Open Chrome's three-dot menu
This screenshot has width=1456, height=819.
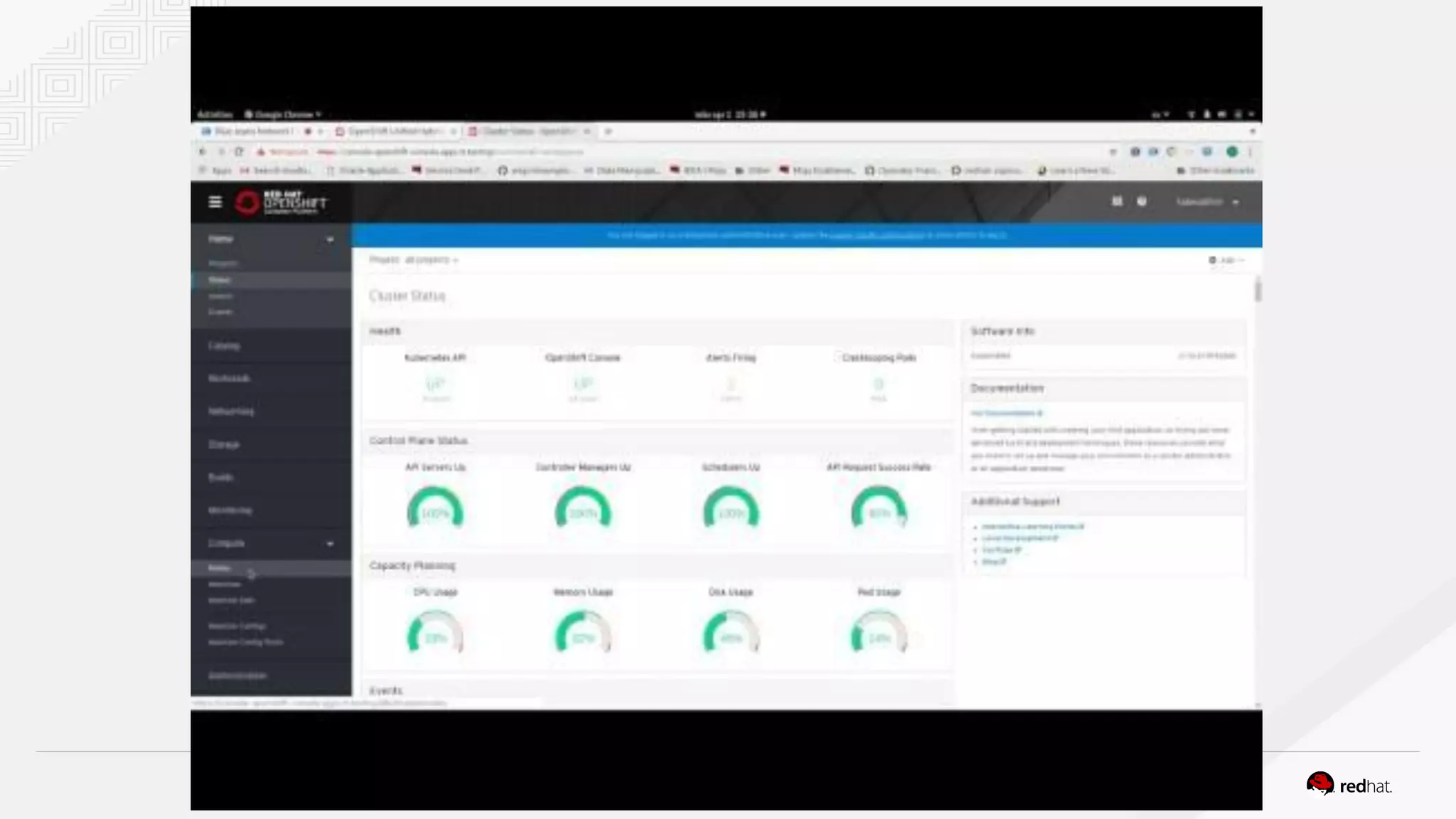(x=1250, y=151)
